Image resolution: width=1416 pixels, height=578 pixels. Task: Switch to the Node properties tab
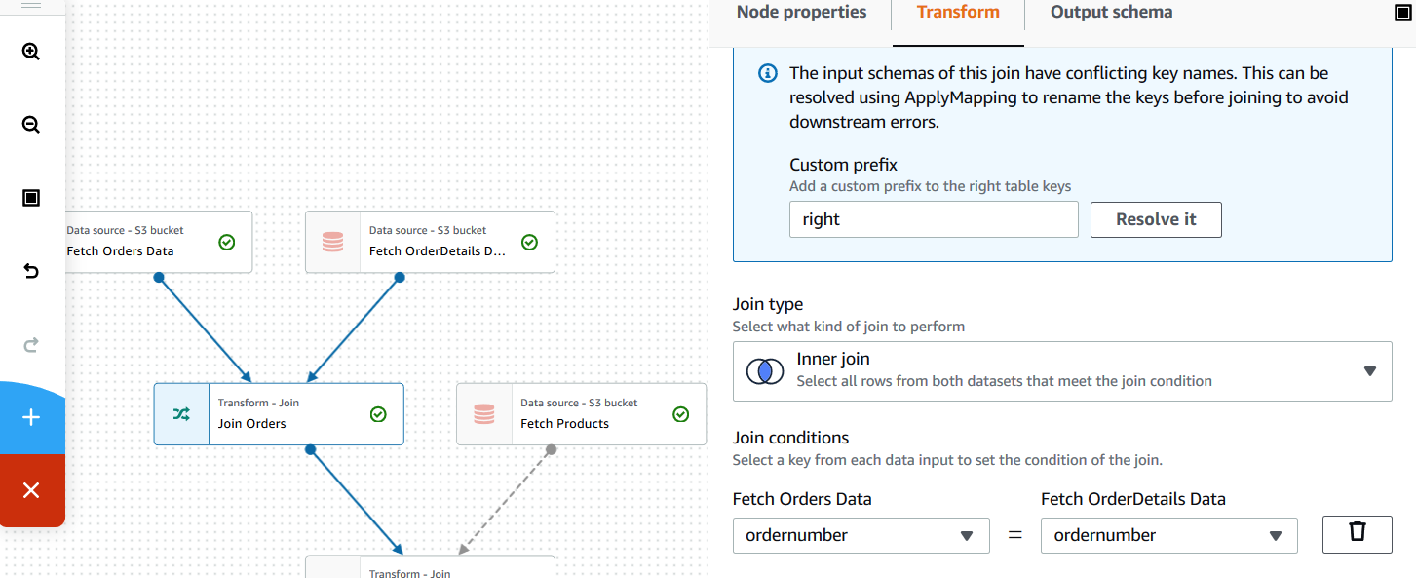[801, 13]
